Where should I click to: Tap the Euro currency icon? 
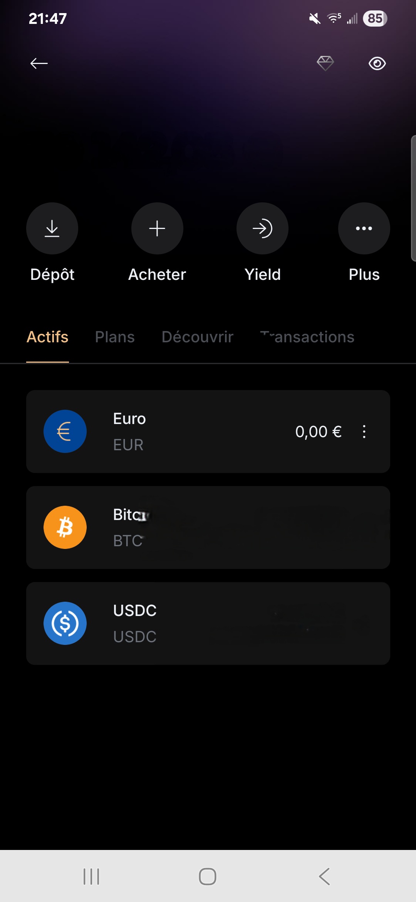point(65,431)
